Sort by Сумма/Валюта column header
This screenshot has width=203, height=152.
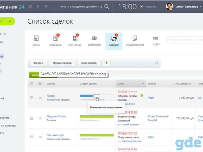(x=182, y=84)
